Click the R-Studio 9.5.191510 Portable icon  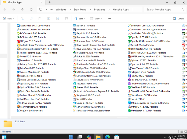tap(75, 53)
